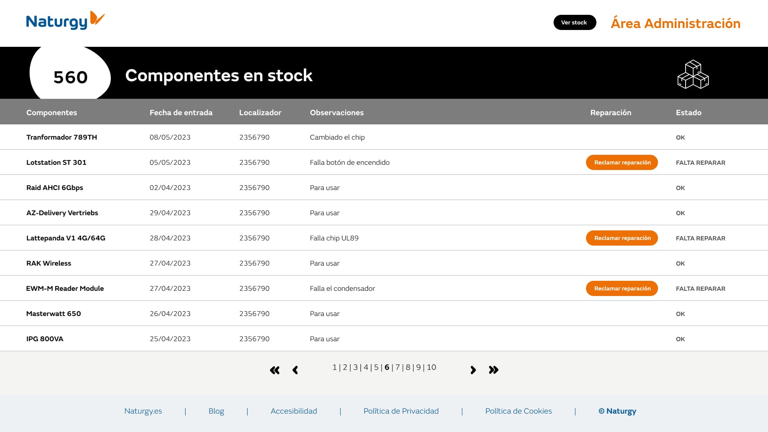Click Localizador column header

[x=260, y=112]
